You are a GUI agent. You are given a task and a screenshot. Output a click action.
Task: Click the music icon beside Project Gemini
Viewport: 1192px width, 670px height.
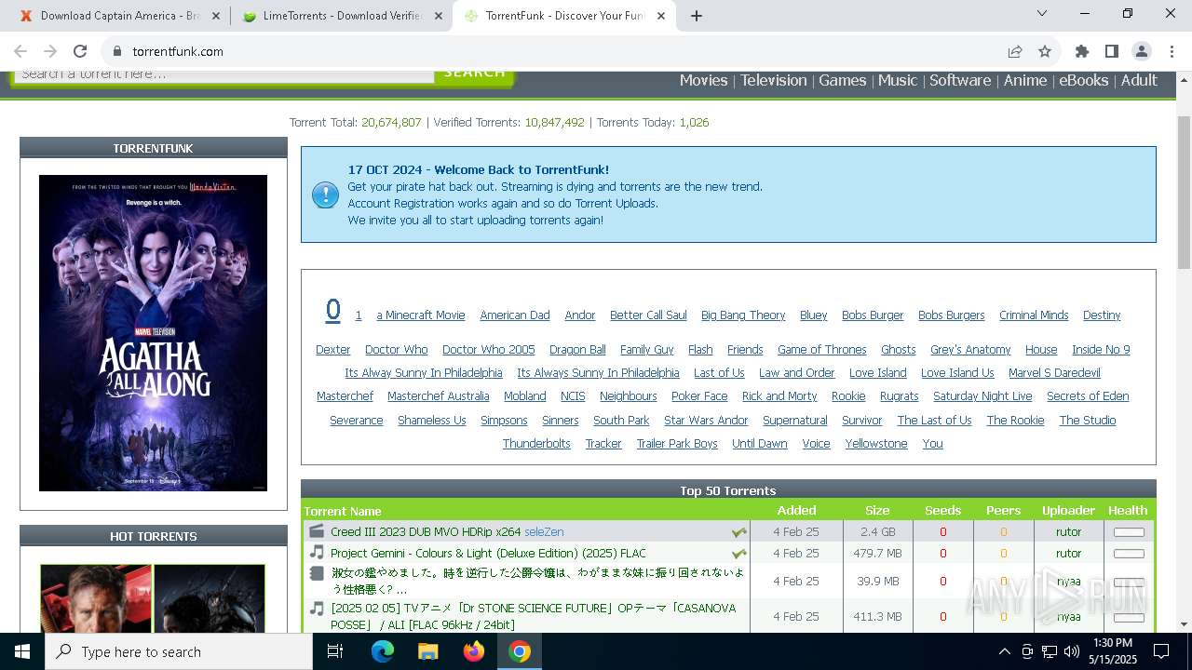tap(317, 553)
